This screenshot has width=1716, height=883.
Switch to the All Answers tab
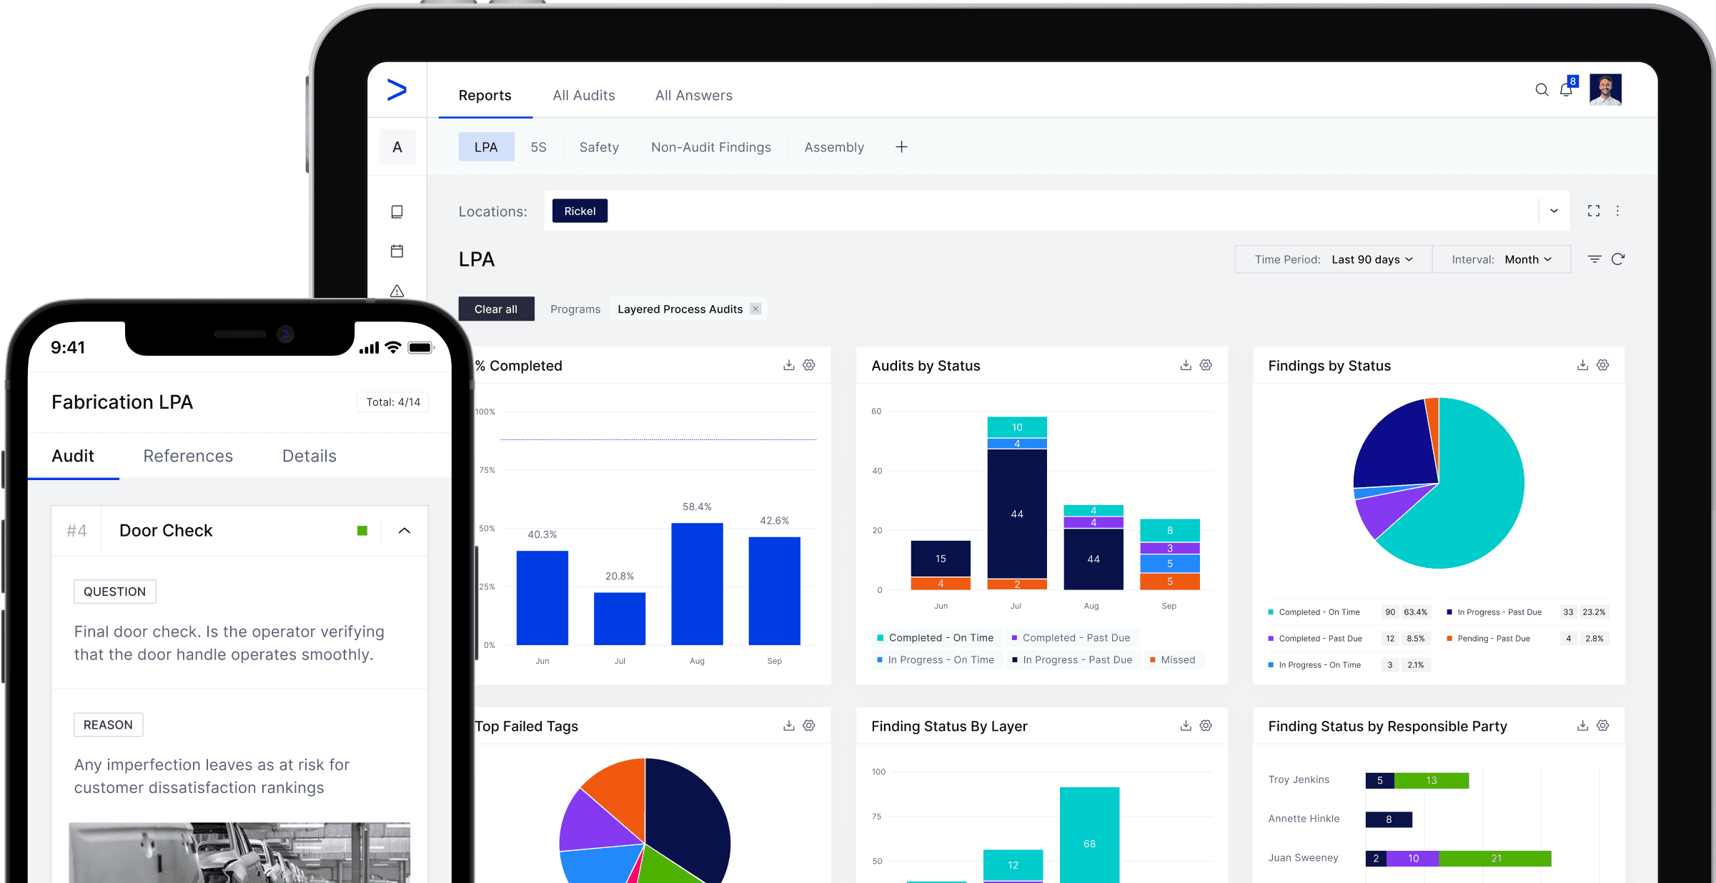(x=693, y=95)
